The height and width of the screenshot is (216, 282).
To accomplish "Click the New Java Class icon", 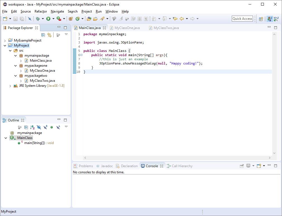I will point(77,19).
